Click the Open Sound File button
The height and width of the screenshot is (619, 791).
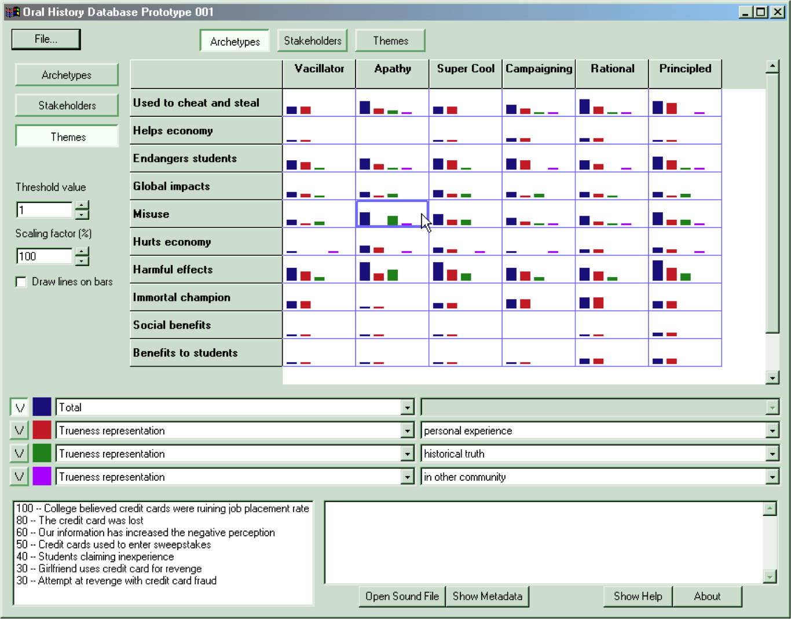coord(402,596)
